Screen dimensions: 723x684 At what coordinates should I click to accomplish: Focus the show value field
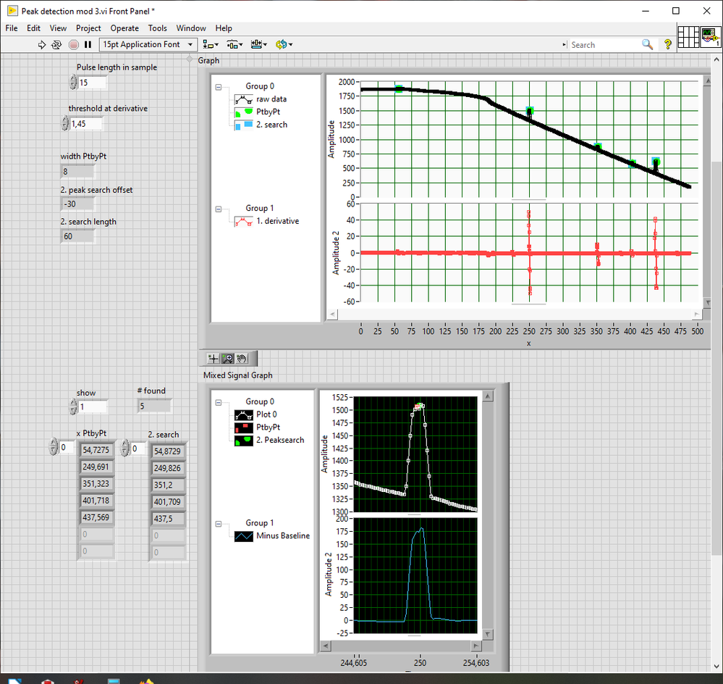[93, 406]
